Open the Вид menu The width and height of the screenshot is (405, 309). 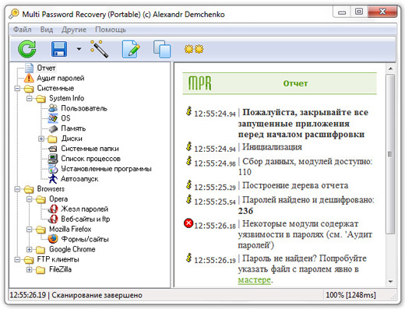tap(47, 30)
